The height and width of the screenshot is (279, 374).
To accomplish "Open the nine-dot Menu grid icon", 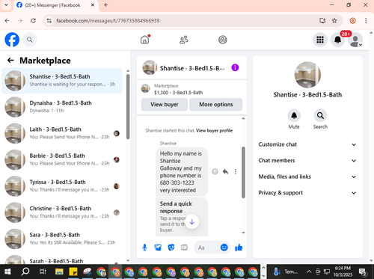I will [x=320, y=40].
